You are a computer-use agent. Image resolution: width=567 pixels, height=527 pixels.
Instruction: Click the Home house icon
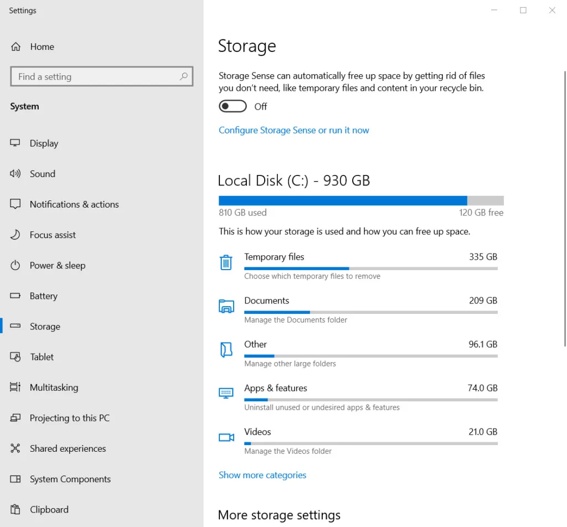coord(16,46)
